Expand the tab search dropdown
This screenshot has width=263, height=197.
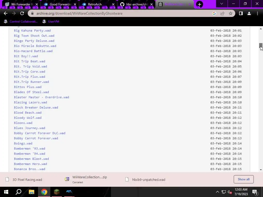point(222,4)
